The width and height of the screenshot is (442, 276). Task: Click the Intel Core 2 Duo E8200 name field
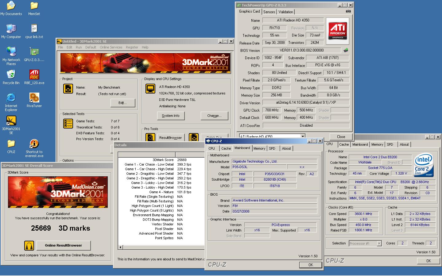[380, 157]
